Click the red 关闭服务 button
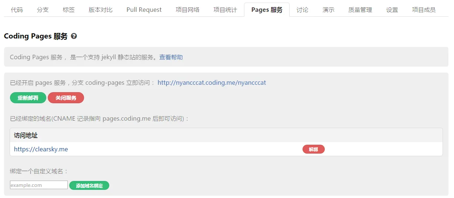 [x=66, y=98]
